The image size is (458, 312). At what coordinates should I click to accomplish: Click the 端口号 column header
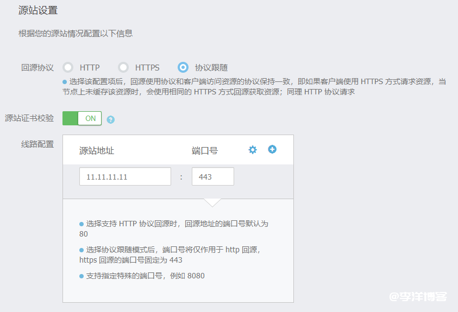pyautogui.click(x=205, y=150)
